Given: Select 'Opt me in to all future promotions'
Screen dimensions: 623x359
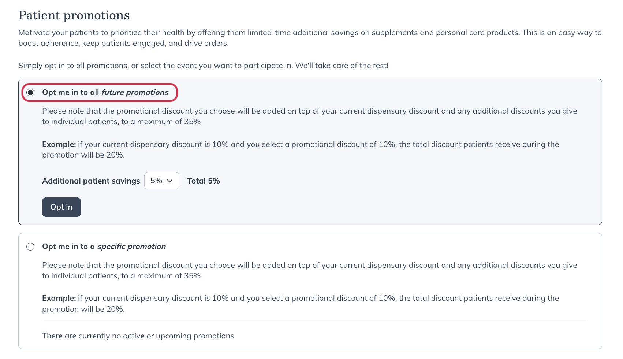Looking at the screenshot, I should [x=31, y=93].
